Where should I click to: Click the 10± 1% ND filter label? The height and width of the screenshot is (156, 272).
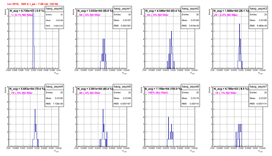pos(226,93)
